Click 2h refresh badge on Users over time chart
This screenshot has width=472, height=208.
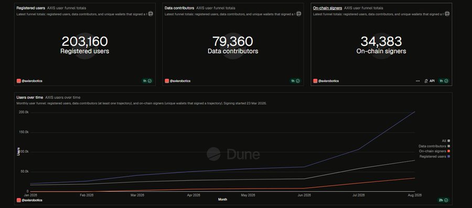point(444,200)
